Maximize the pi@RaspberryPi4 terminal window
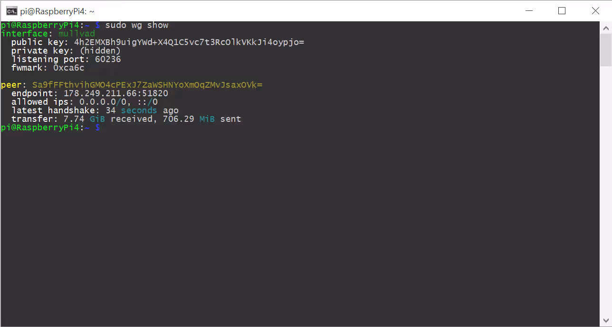 [x=562, y=10]
